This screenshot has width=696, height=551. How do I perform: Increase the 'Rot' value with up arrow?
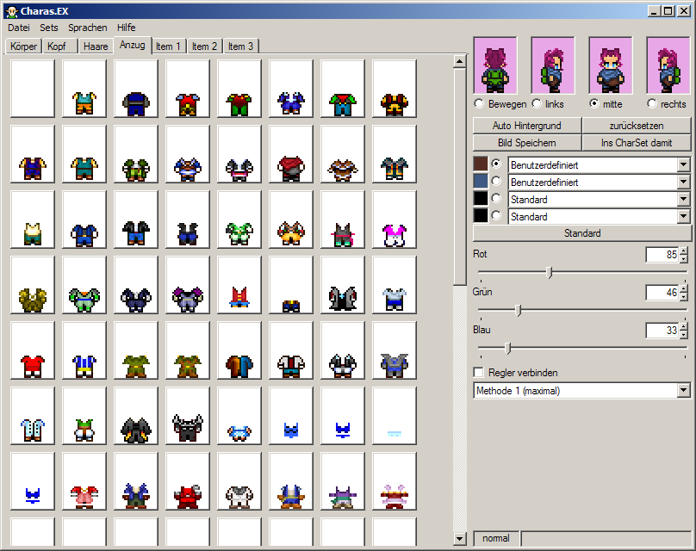(684, 251)
